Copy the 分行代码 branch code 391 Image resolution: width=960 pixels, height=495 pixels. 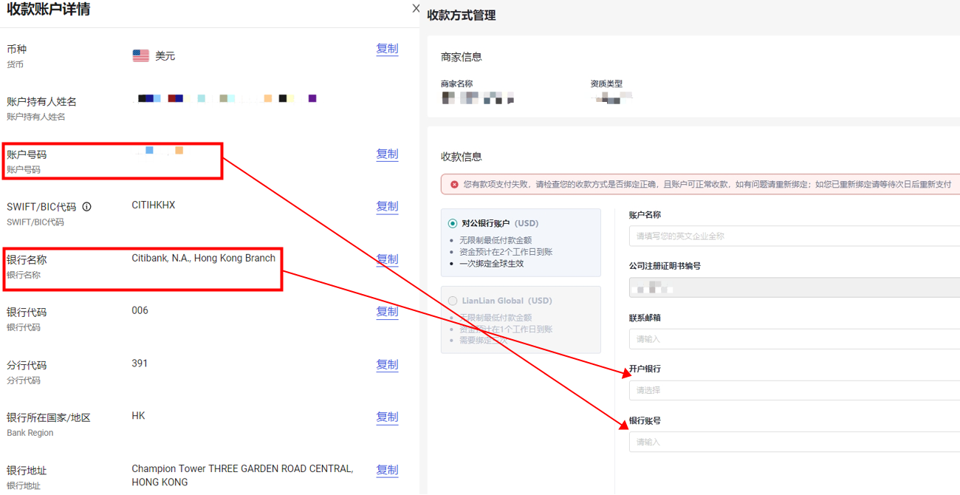pyautogui.click(x=387, y=364)
